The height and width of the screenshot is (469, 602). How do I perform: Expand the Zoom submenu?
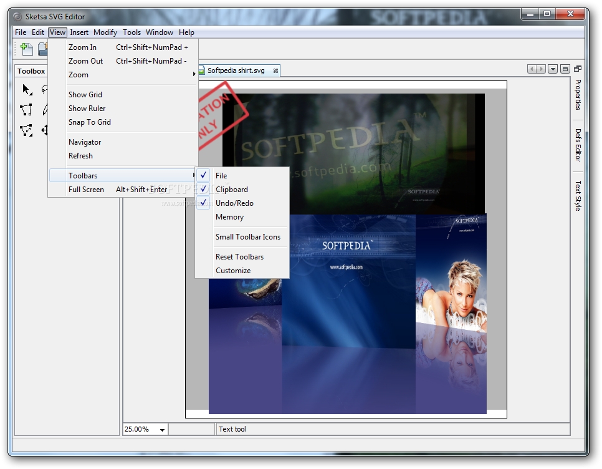click(x=123, y=74)
